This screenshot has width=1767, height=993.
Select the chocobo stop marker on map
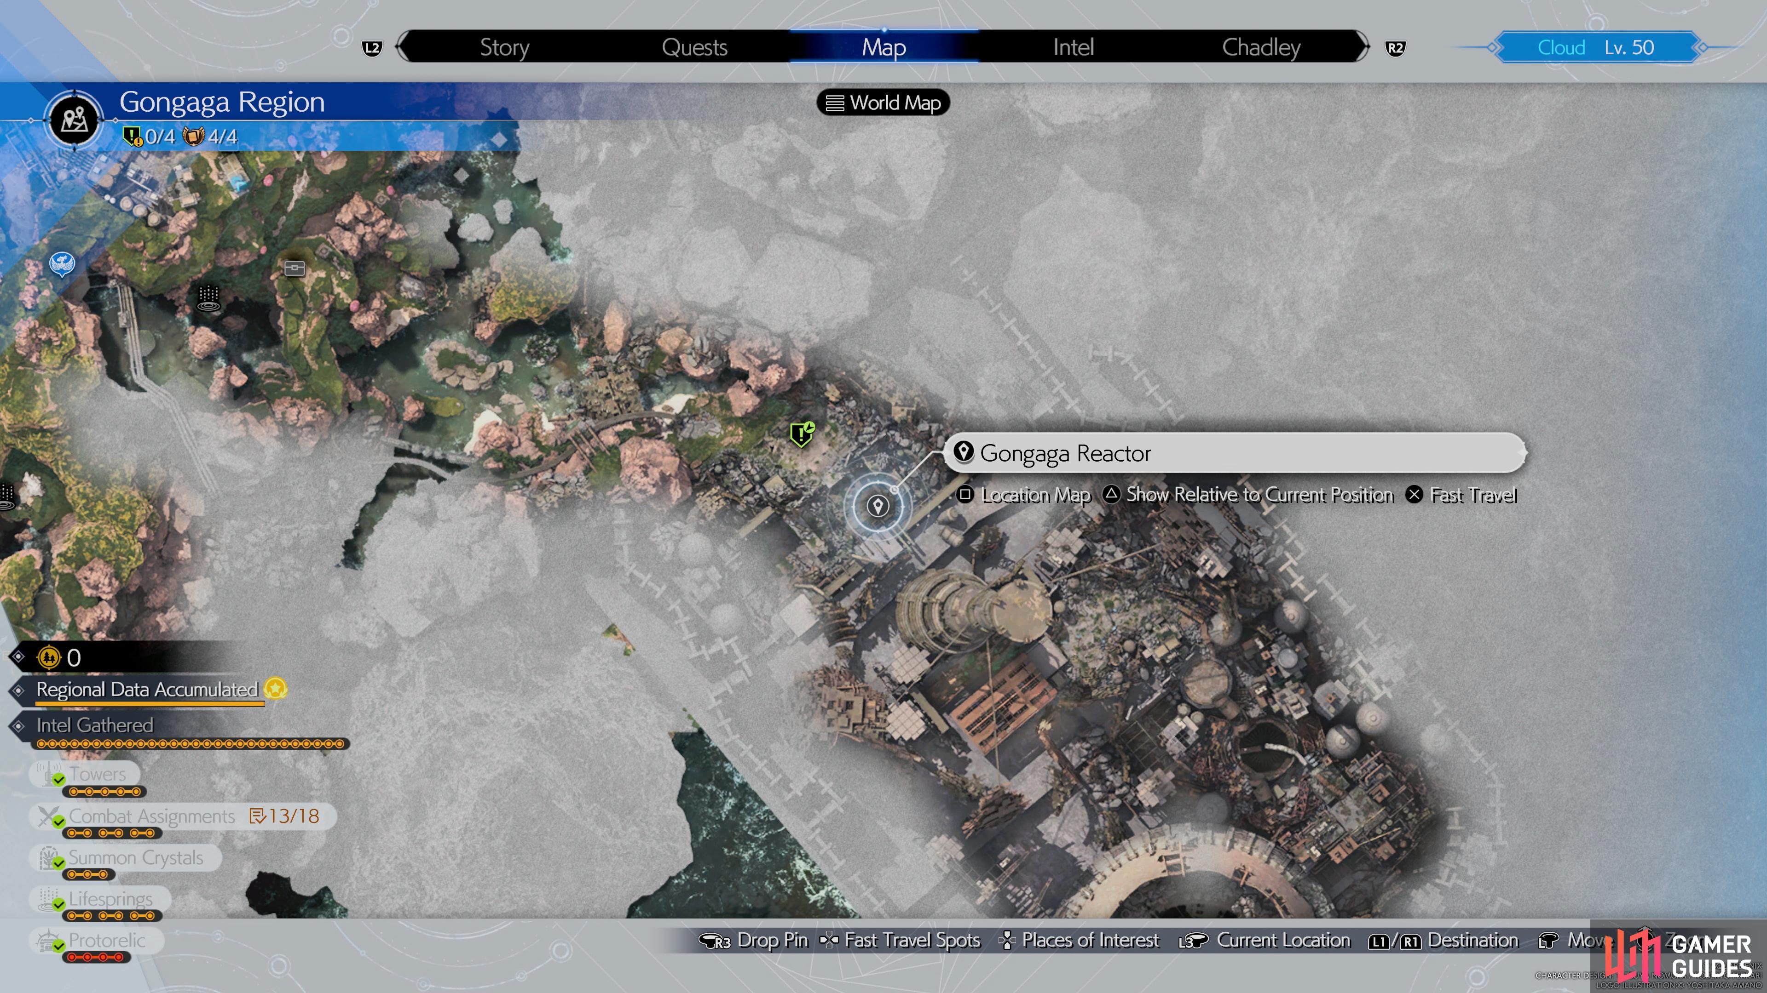click(62, 264)
